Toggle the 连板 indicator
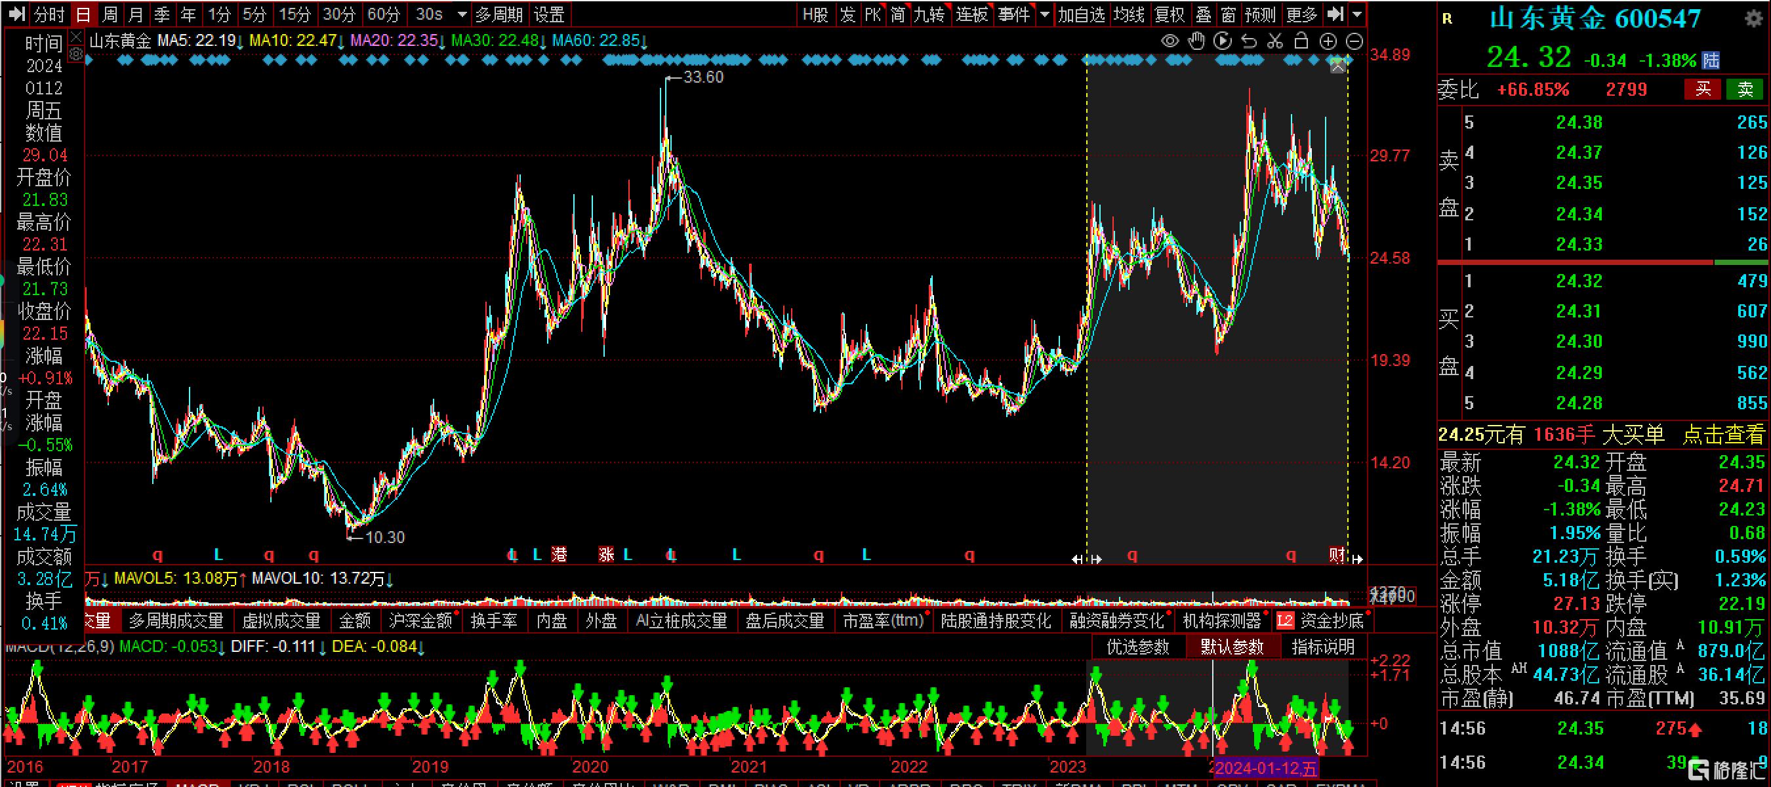 click(x=971, y=14)
